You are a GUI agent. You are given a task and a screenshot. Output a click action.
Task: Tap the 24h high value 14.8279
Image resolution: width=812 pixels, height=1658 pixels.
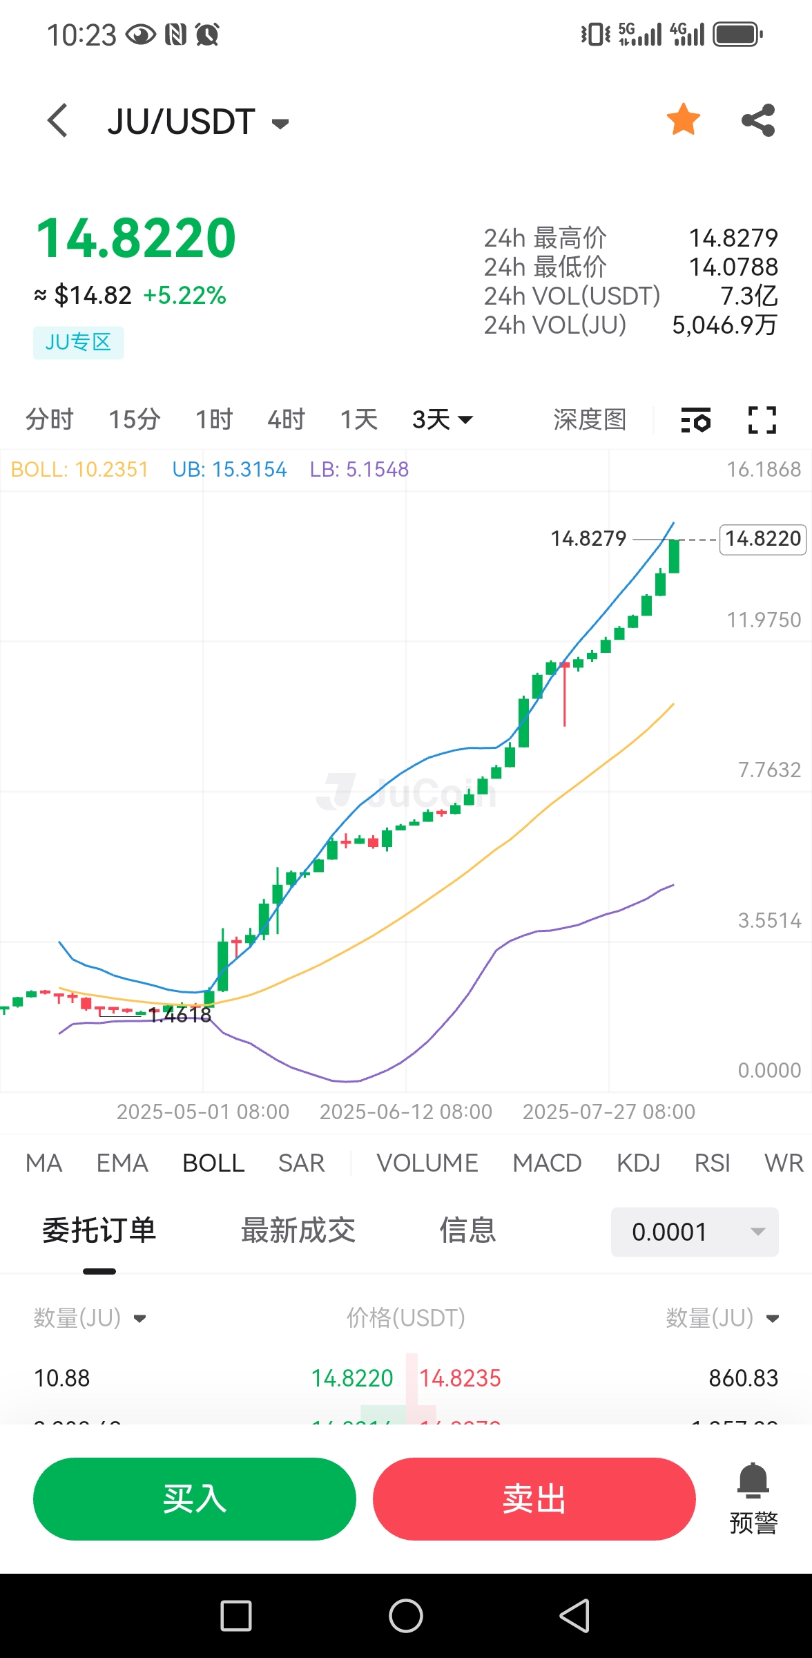[x=733, y=238]
